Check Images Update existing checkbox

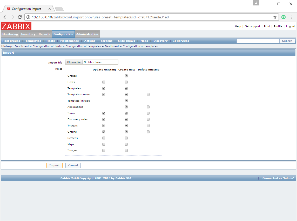point(104,151)
